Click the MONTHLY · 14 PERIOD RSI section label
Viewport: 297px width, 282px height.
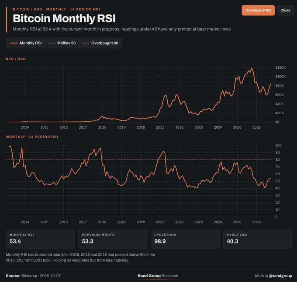[x=32, y=137]
